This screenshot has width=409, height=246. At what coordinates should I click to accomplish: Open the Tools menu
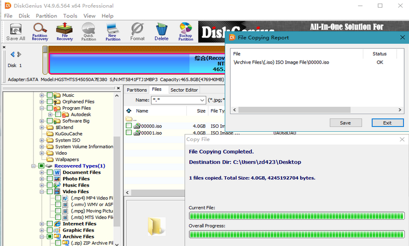[x=70, y=16]
